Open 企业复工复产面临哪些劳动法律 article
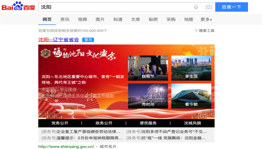The image size is (262, 149). tap(81, 132)
